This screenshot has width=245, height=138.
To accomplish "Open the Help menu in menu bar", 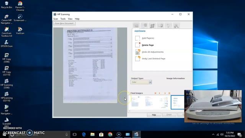I will 77,19.
